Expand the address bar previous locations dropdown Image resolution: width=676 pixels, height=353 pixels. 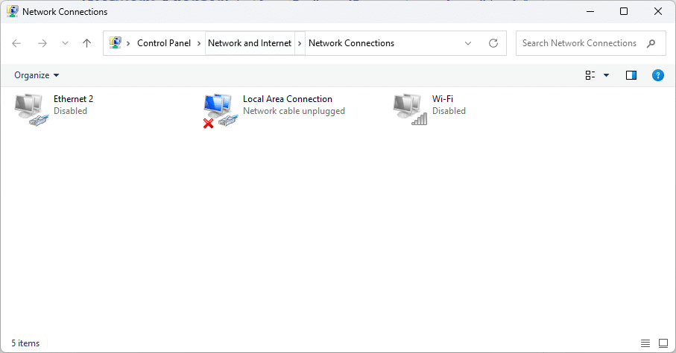pos(468,43)
